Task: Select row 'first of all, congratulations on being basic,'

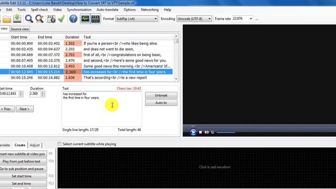Action: pos(86,55)
